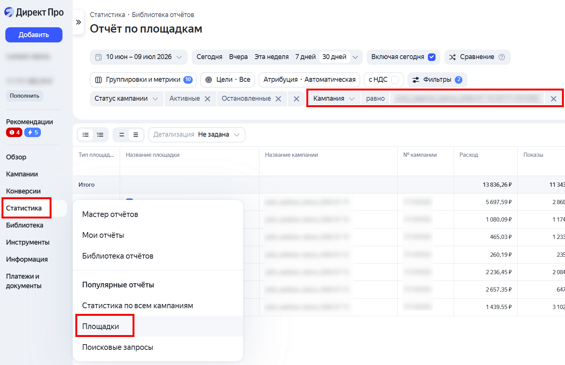Click the Сравнение help question icon
565x365 pixels.
(502, 57)
